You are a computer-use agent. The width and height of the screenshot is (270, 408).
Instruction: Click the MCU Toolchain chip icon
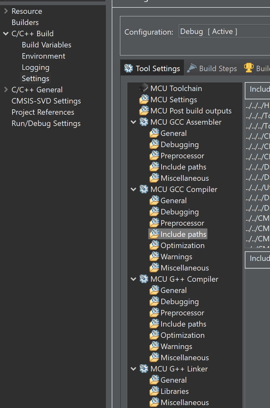(x=144, y=88)
